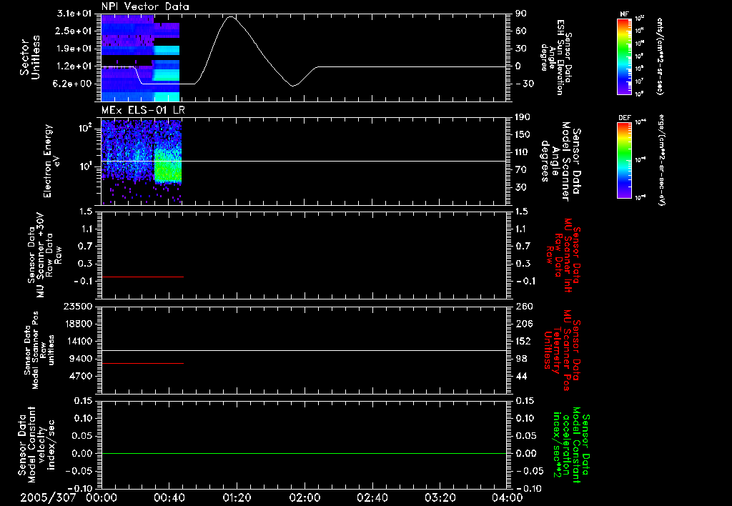
Task: Click the 90 degrees sun elevation tick
Action: tap(521, 14)
